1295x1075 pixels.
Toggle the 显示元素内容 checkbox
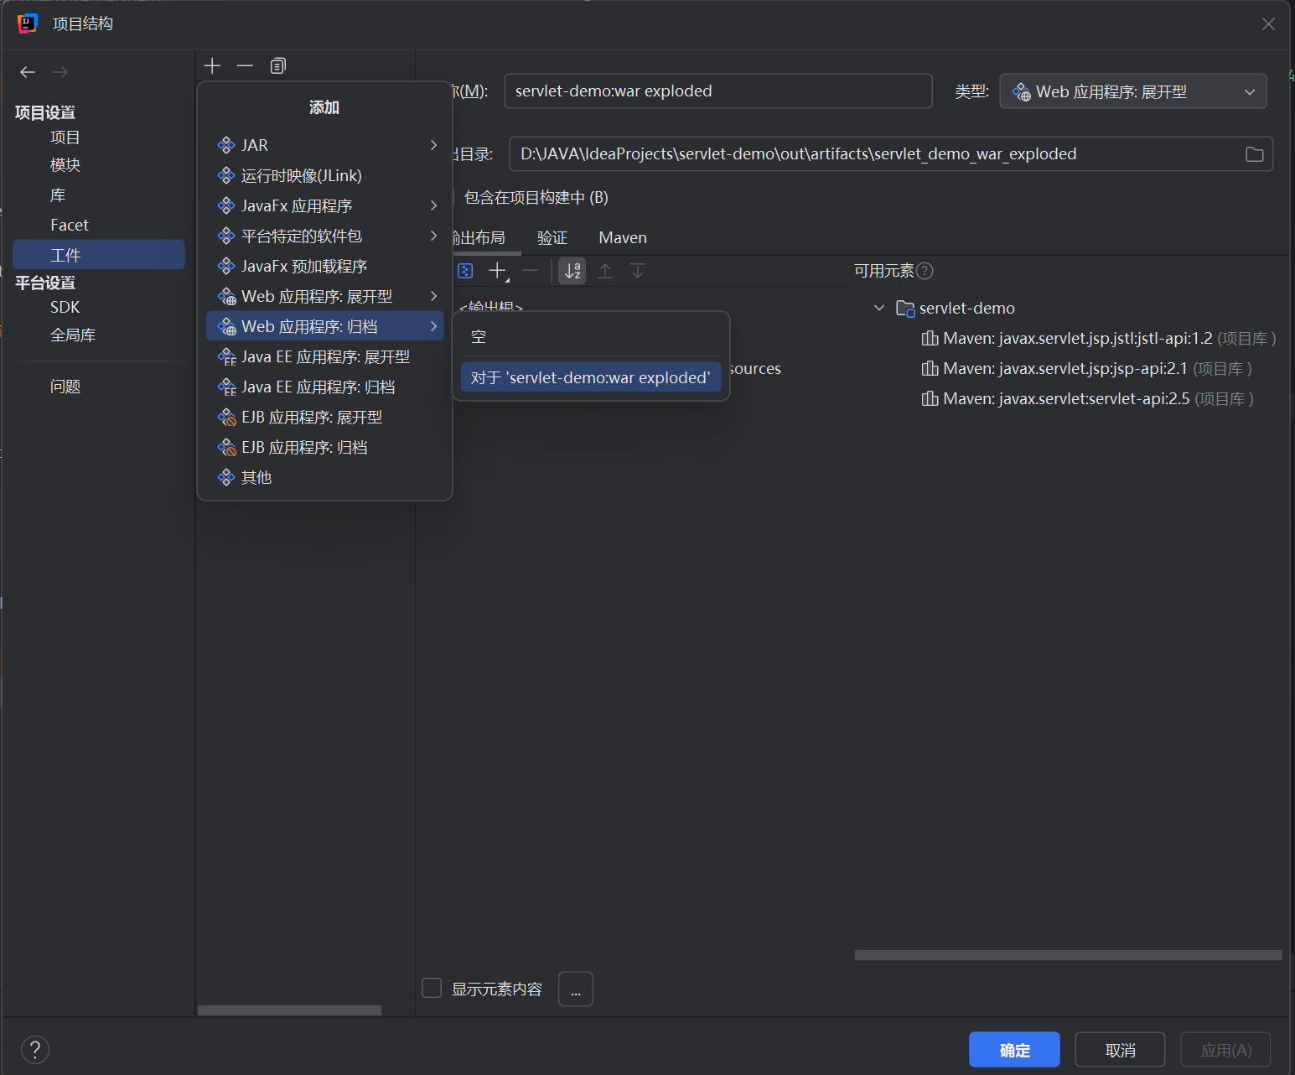pyautogui.click(x=432, y=988)
